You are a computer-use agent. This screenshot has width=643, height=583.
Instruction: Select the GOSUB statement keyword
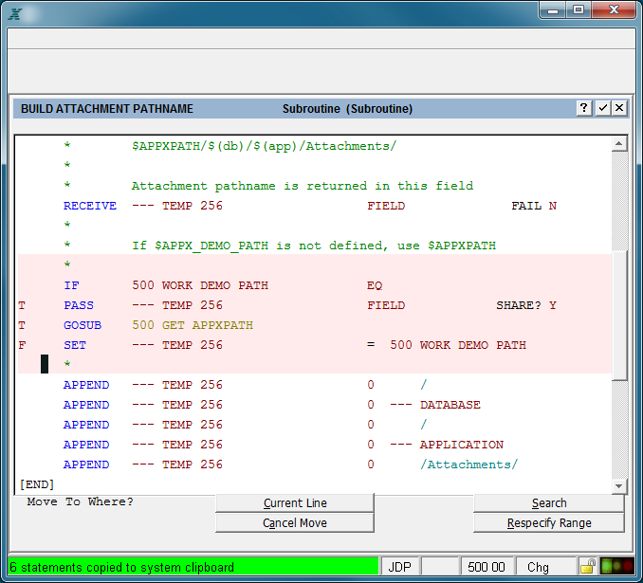[x=83, y=325]
